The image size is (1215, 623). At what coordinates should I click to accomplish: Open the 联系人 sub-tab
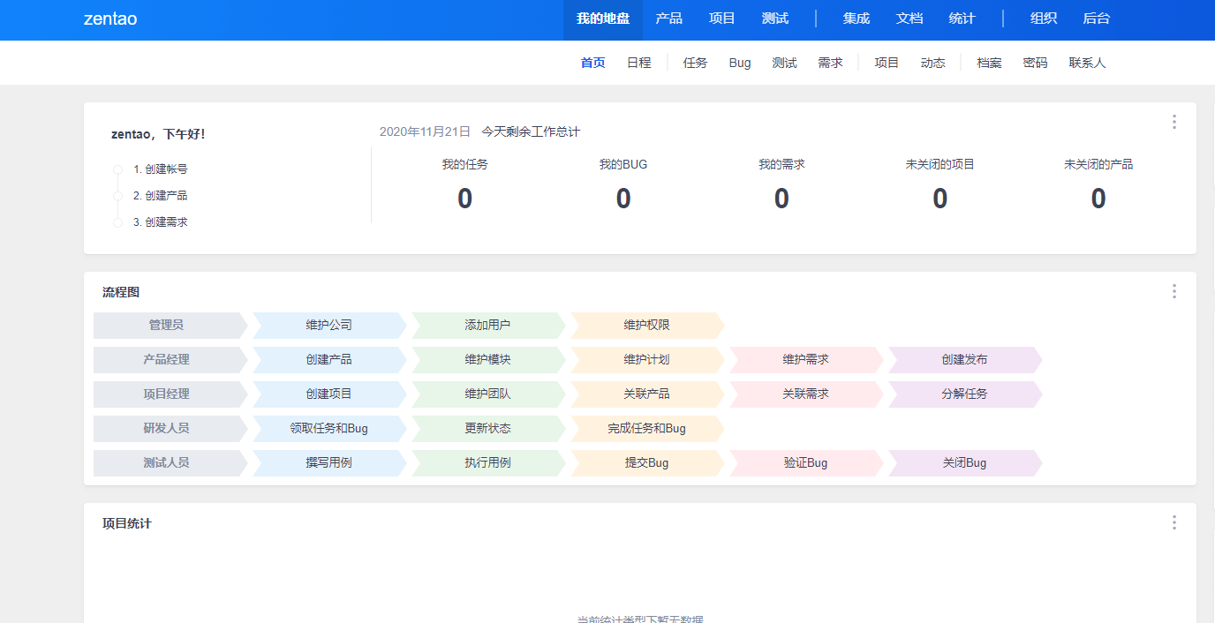1087,63
